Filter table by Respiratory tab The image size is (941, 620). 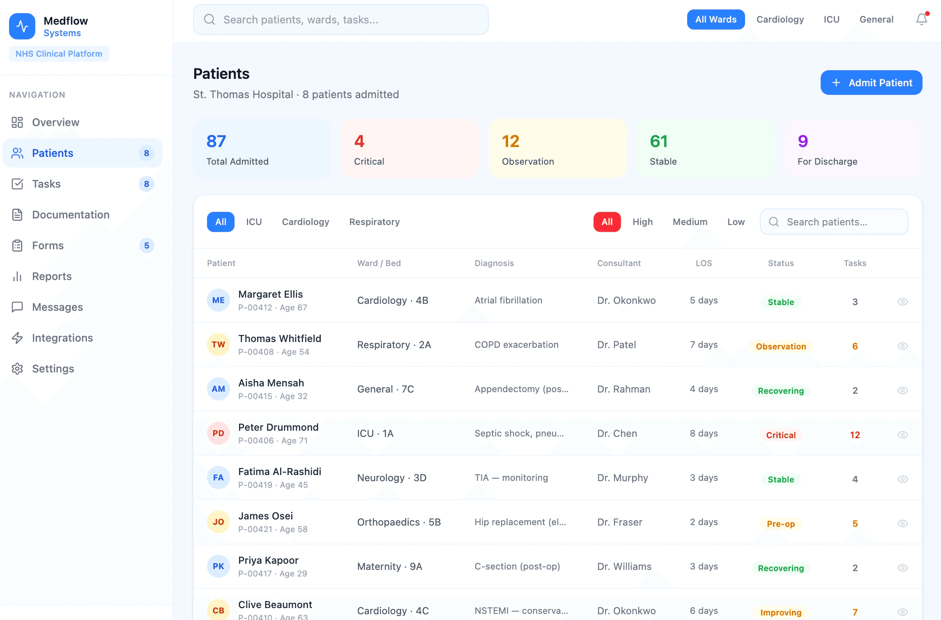click(x=374, y=222)
